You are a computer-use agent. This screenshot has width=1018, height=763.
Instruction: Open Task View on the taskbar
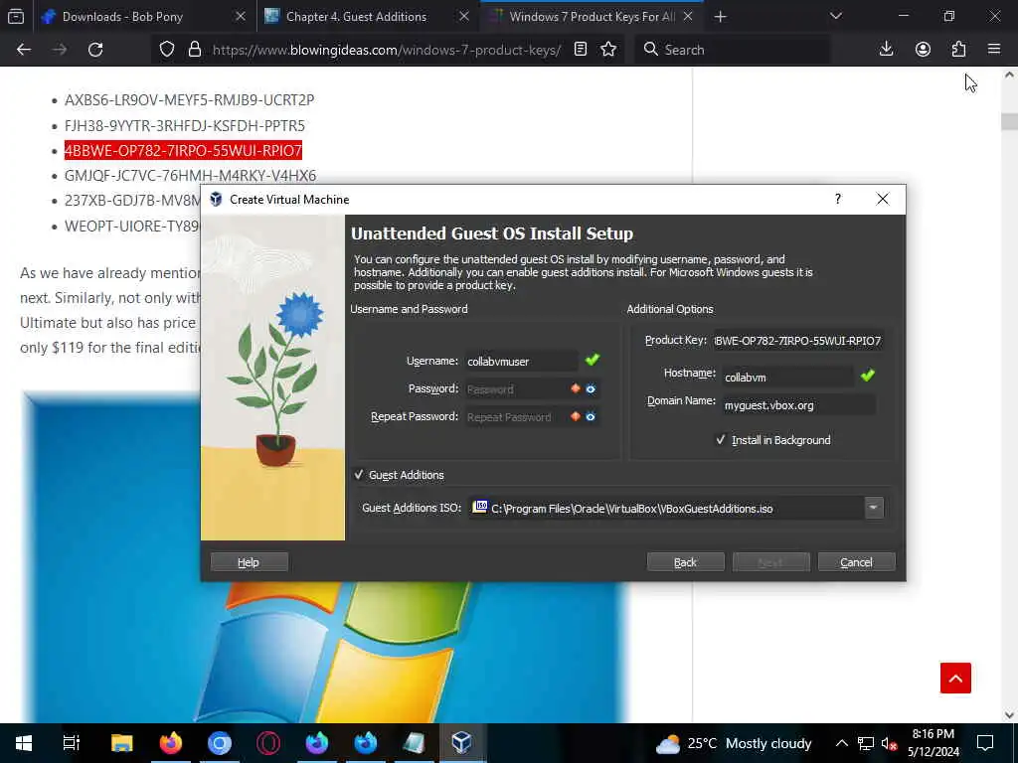point(71,743)
